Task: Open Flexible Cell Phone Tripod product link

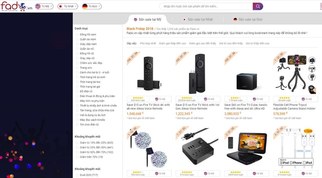Action: coord(294,107)
